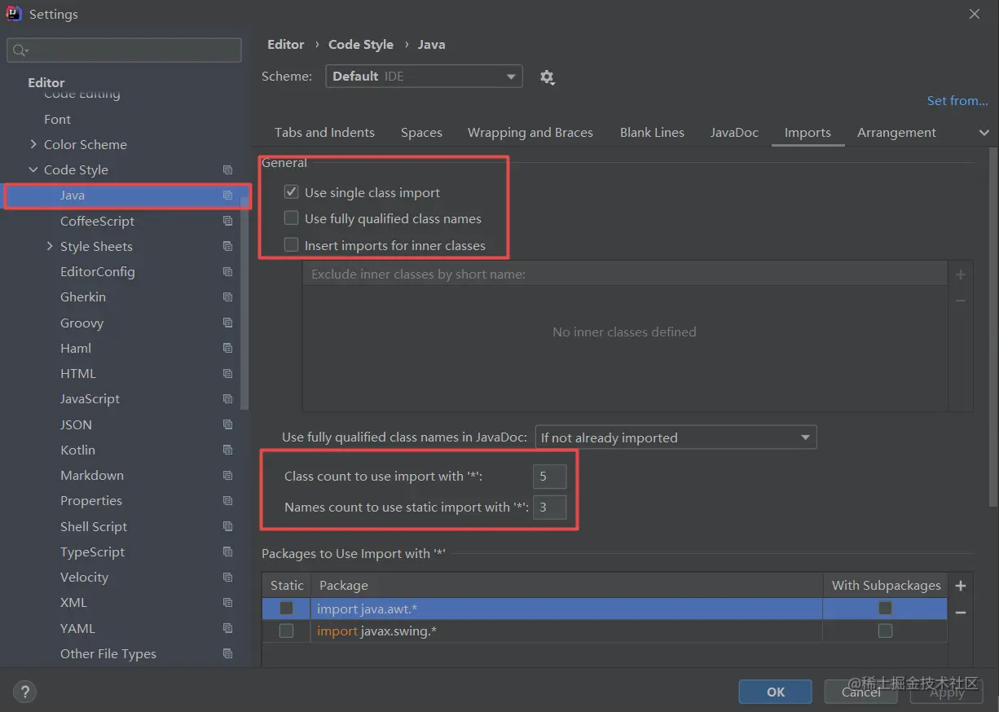This screenshot has width=999, height=712.
Task: Click the scheme icon beside JavaScript
Action: [227, 399]
